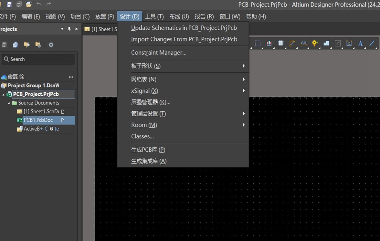380x241 pixels.
Task: Close the open 设计 (D) menu
Action: click(x=129, y=16)
